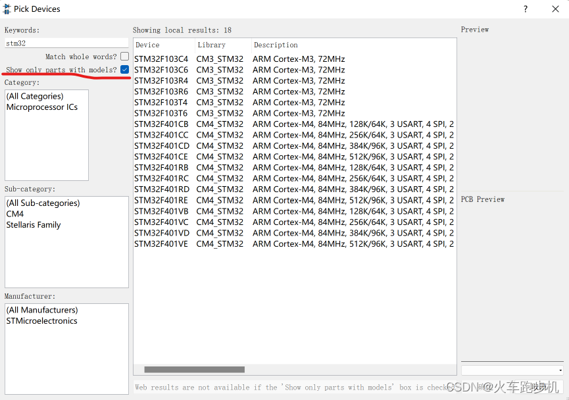Select the STM32F401RC device row

click(x=294, y=178)
